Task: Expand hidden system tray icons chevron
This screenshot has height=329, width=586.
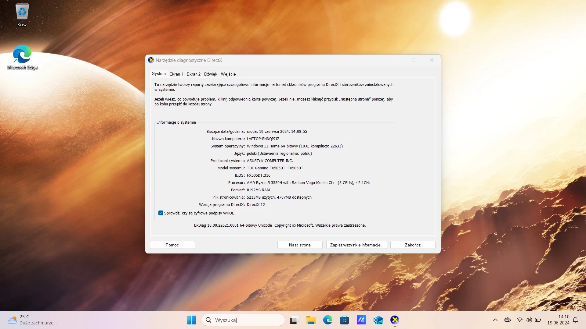Action: point(495,320)
